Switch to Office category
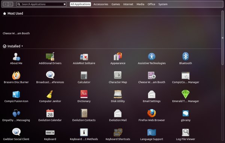Screen dimensions: 225x143 pos(151,4)
